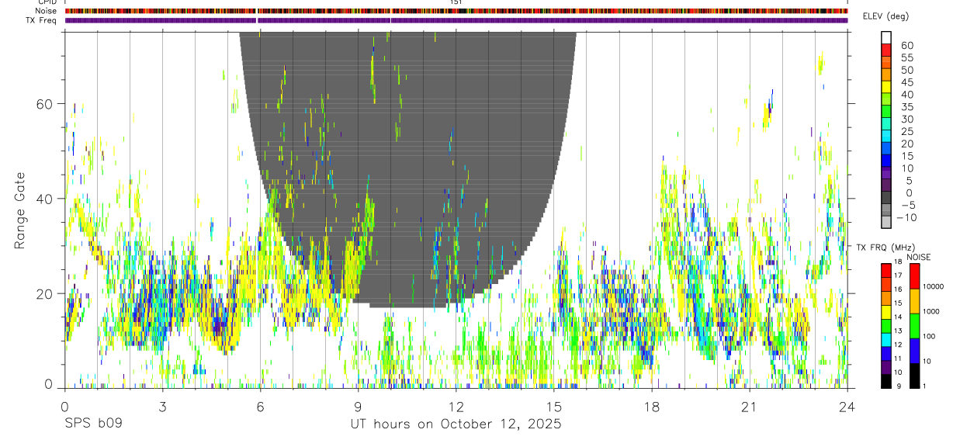This screenshot has height=440, width=953.
Task: Click the "17" value in TX FRQ legend
Action: pos(898,275)
